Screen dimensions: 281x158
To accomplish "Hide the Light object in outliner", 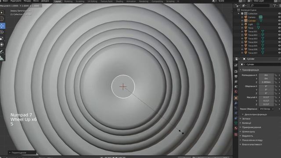I will (279, 25).
